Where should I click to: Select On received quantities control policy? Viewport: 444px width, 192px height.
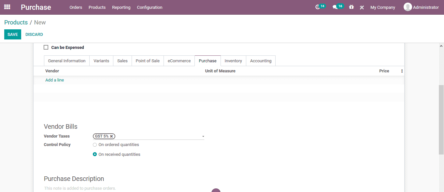tap(95, 154)
